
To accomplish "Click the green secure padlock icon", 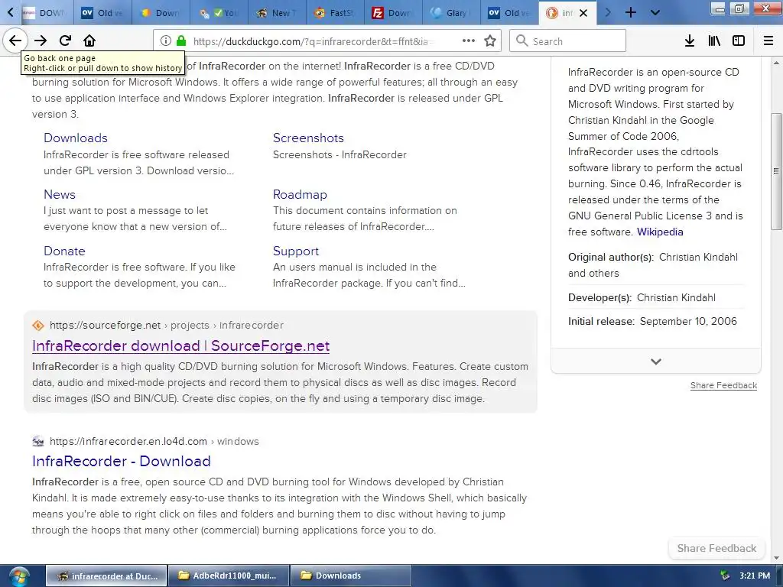I will (x=181, y=41).
